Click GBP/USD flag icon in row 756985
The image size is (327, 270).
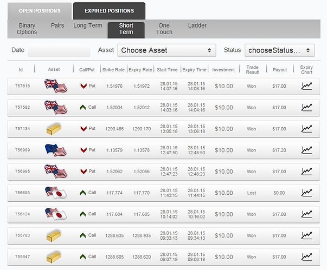pos(56,172)
